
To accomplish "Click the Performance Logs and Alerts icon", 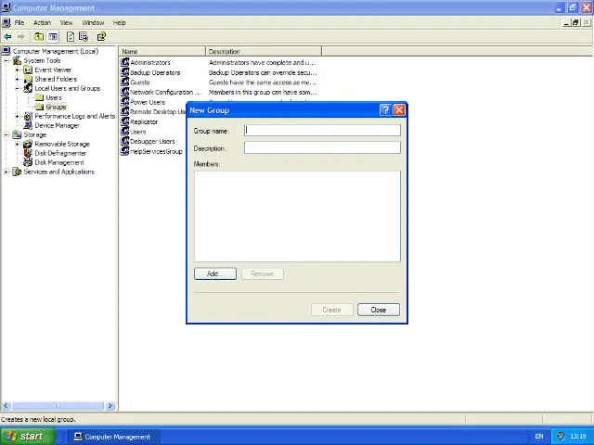I will (28, 116).
